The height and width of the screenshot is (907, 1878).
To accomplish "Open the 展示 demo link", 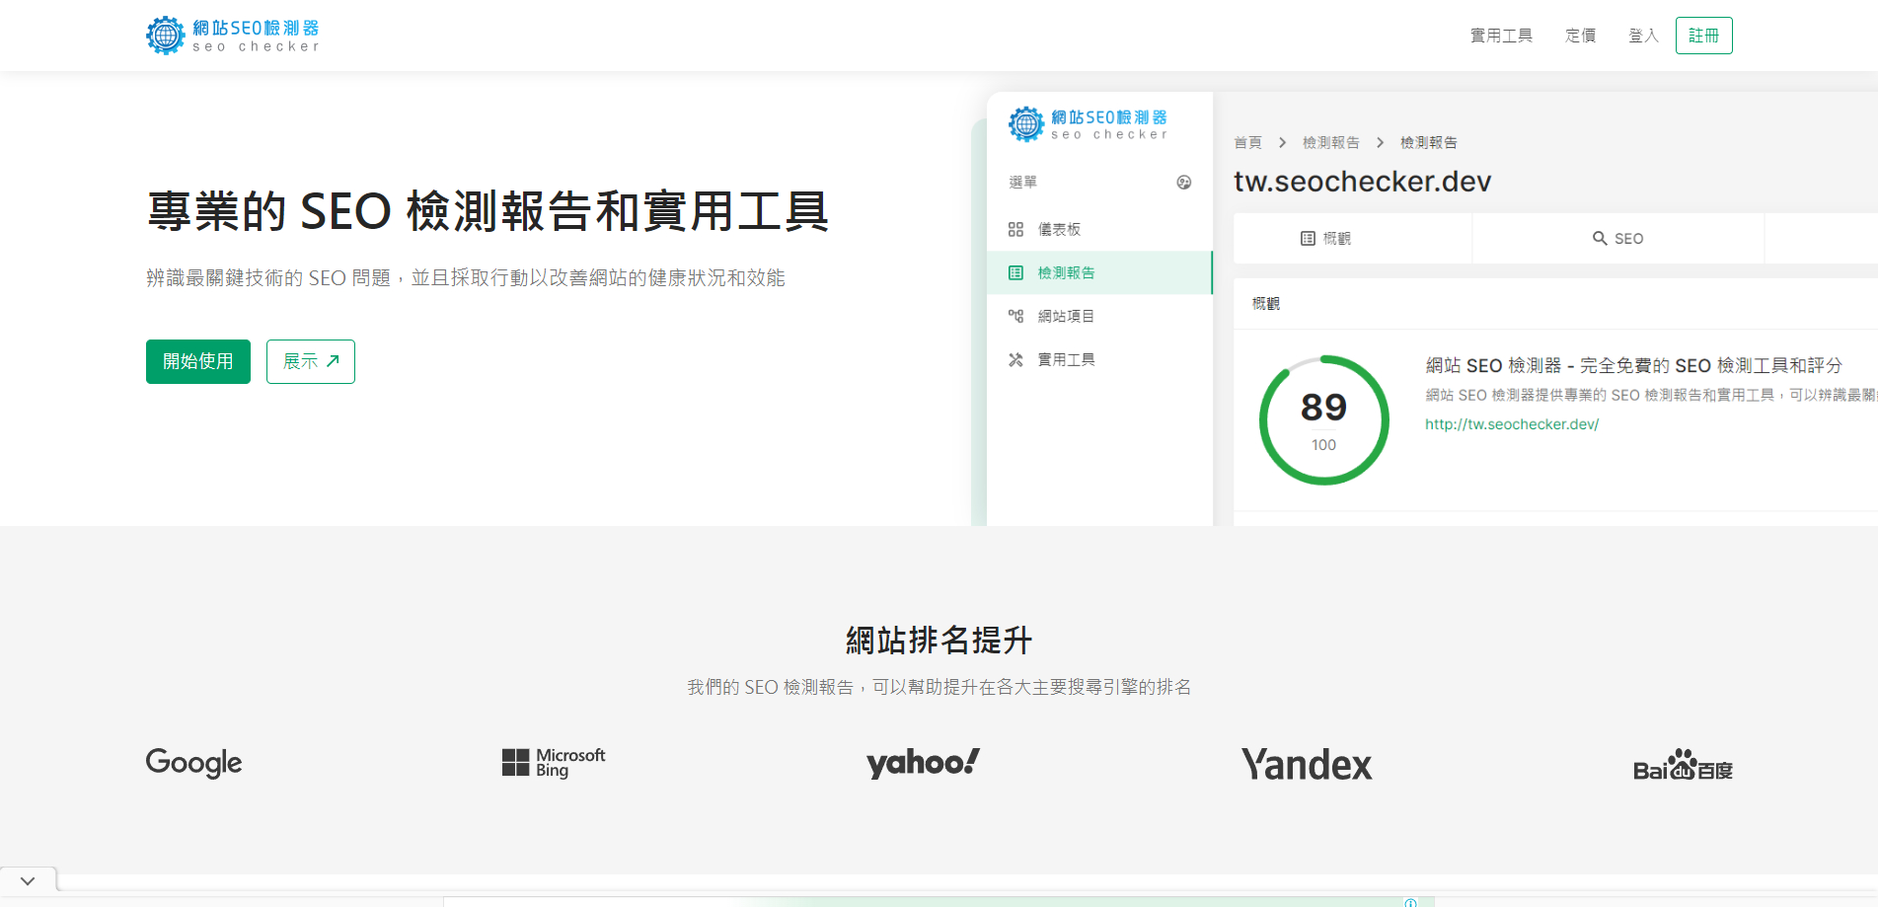I will pyautogui.click(x=310, y=362).
